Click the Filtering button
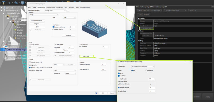Screen dimensions: 214x102 (65, 50)
